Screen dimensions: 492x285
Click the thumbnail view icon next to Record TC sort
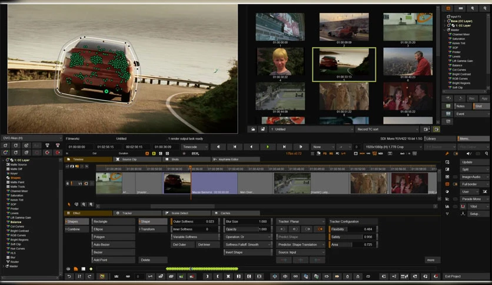426,129
